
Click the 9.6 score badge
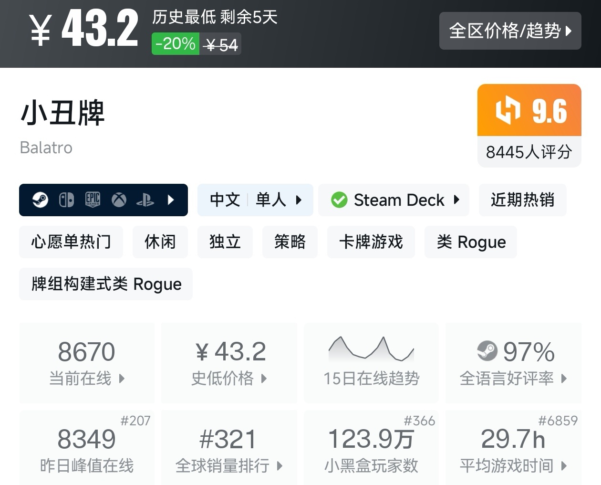click(x=529, y=110)
